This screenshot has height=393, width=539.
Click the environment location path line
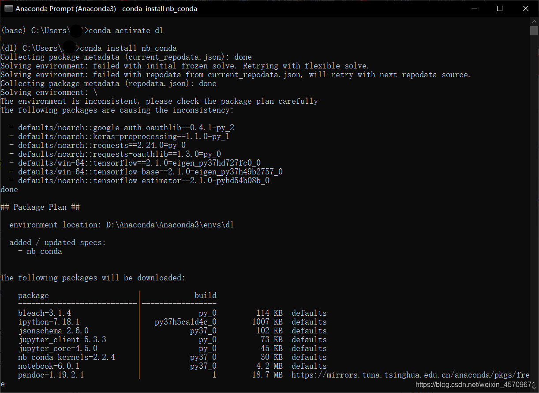click(122, 225)
